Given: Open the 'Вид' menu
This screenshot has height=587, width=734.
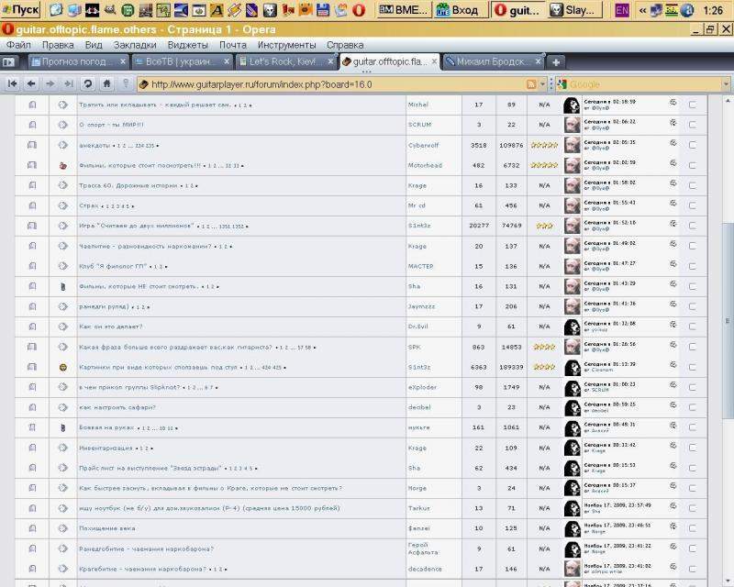Looking at the screenshot, I should click(94, 45).
